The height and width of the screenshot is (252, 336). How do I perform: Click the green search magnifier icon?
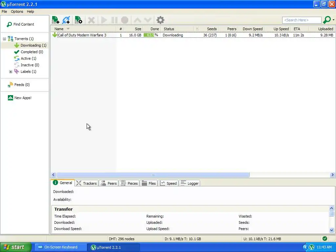pos(327,20)
